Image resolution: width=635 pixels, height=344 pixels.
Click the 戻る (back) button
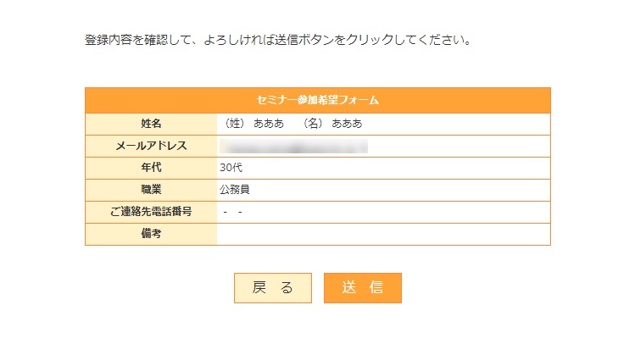pos(272,288)
